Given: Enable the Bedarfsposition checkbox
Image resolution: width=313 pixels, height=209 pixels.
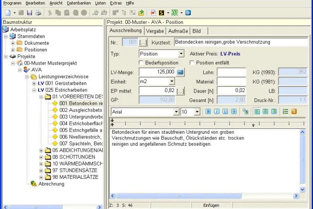Looking at the screenshot, I should pyautogui.click(x=141, y=63).
